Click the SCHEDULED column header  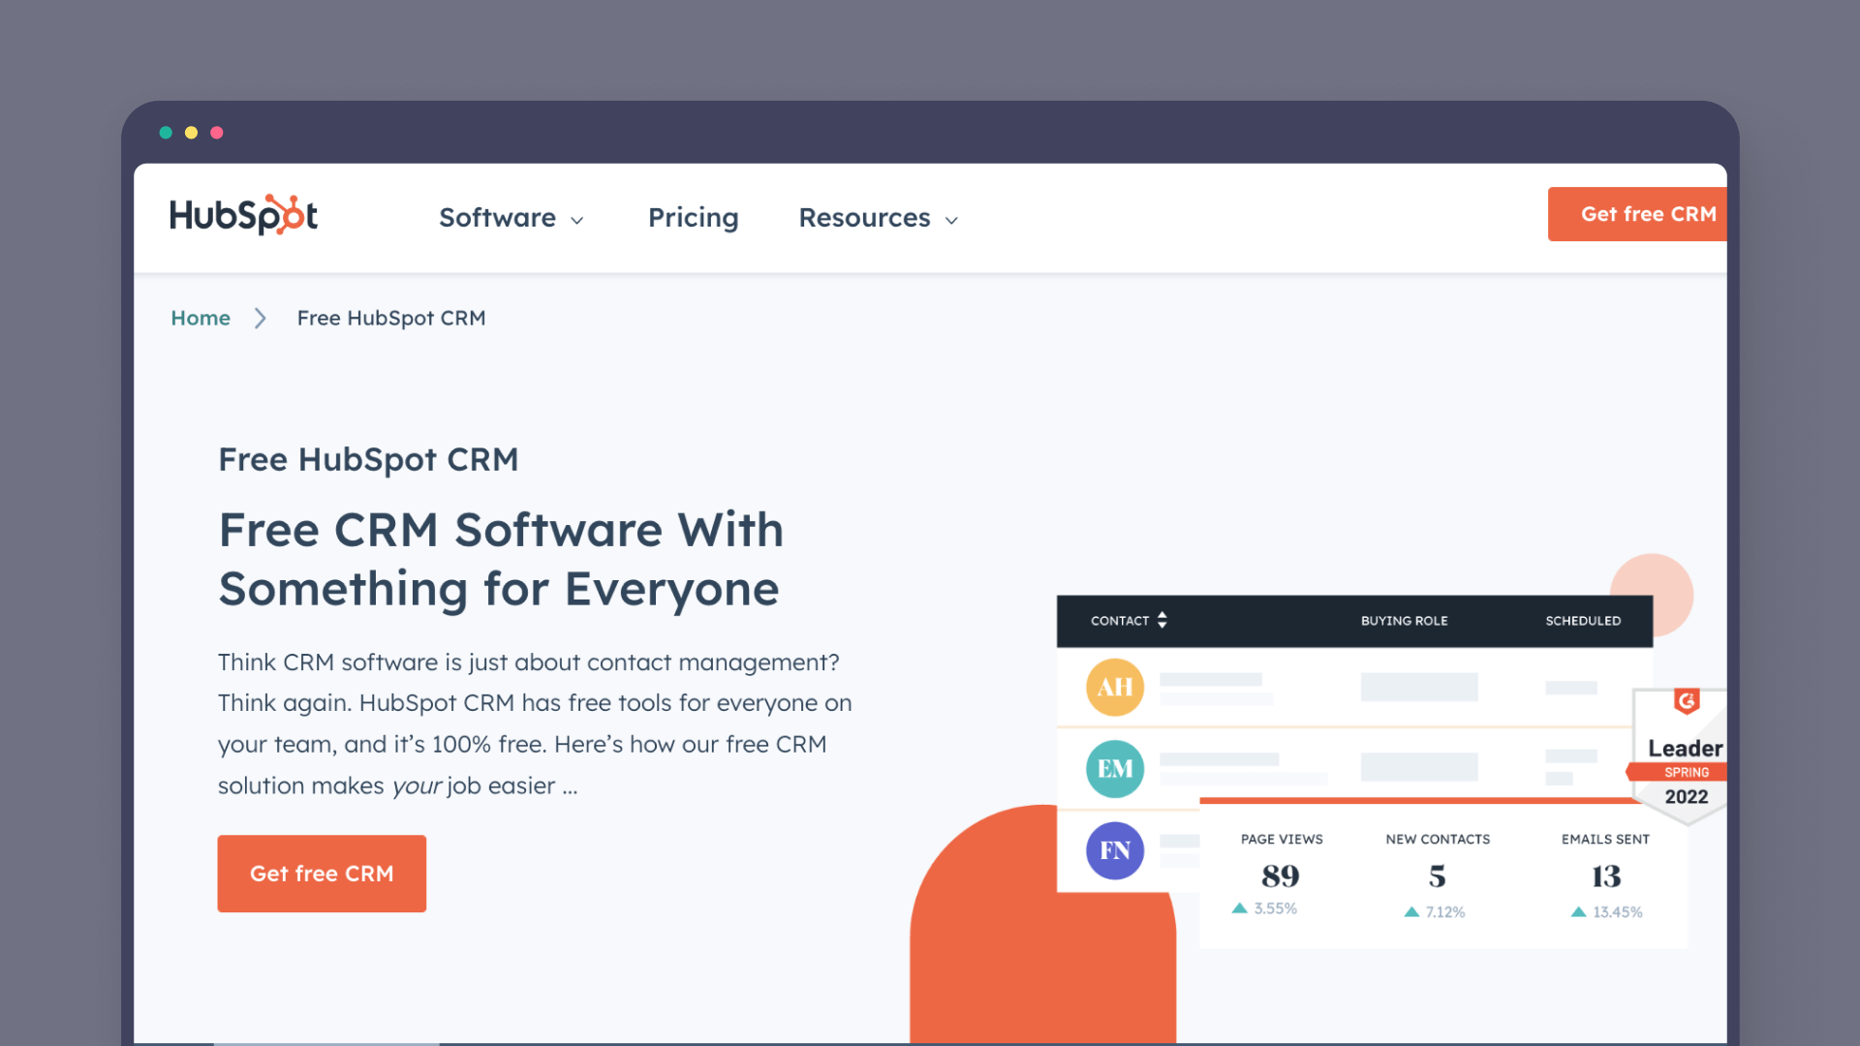coord(1583,621)
